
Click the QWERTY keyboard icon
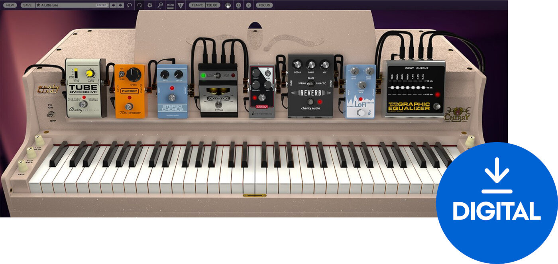pyautogui.click(x=228, y=5)
